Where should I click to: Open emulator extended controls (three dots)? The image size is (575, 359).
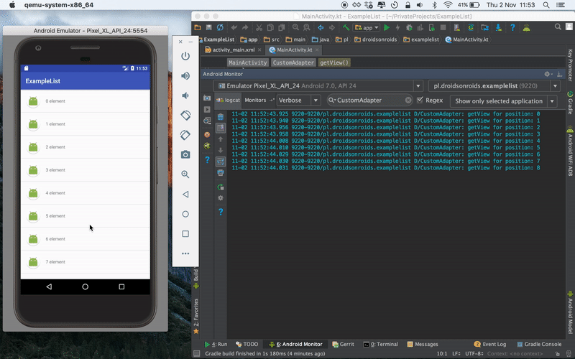click(x=185, y=253)
